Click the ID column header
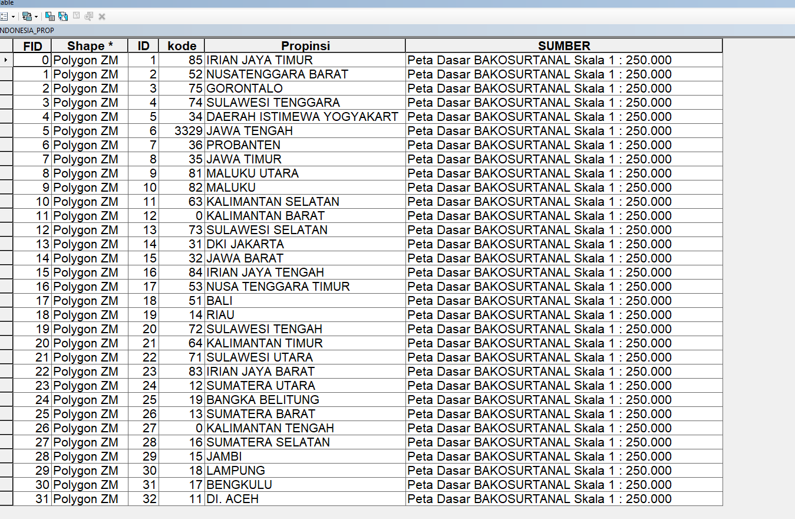The image size is (795, 519). (x=143, y=46)
